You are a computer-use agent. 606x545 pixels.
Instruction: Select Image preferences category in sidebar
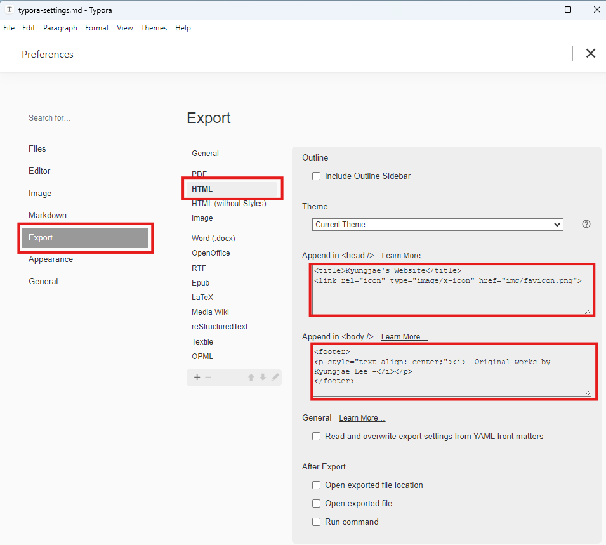(x=40, y=194)
